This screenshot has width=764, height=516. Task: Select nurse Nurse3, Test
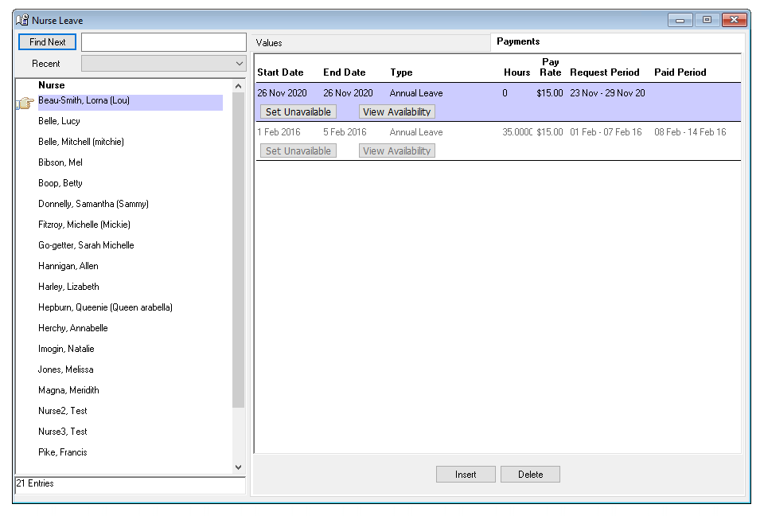click(x=63, y=432)
